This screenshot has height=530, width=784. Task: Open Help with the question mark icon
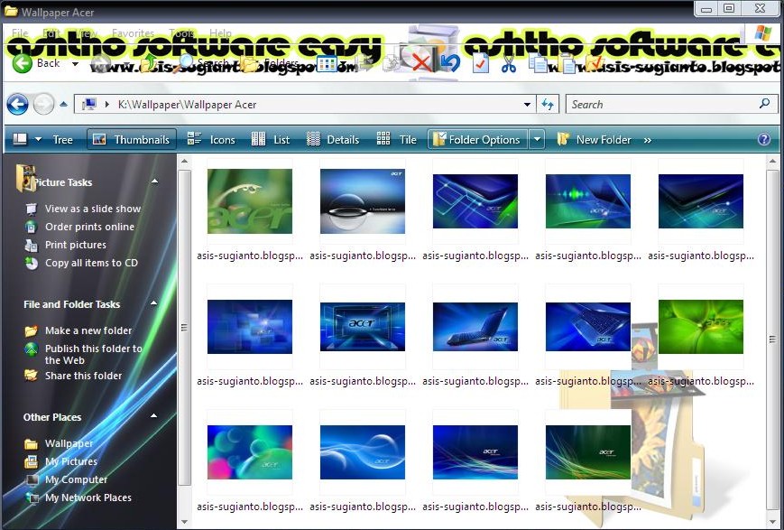coord(764,139)
